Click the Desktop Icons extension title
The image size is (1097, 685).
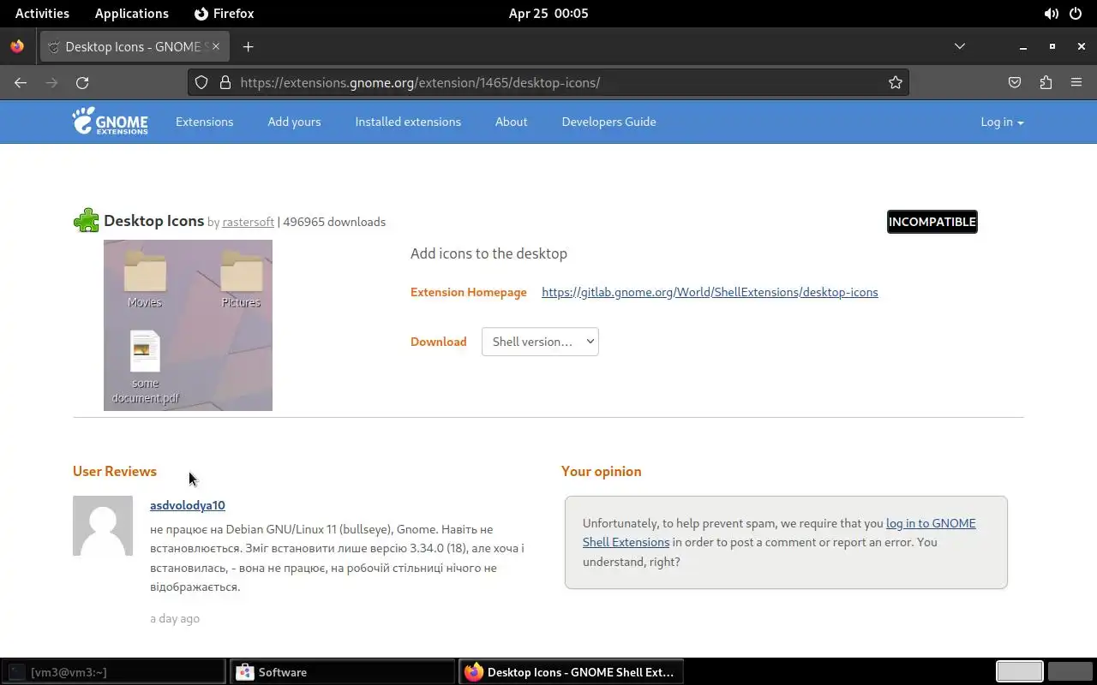point(153,221)
